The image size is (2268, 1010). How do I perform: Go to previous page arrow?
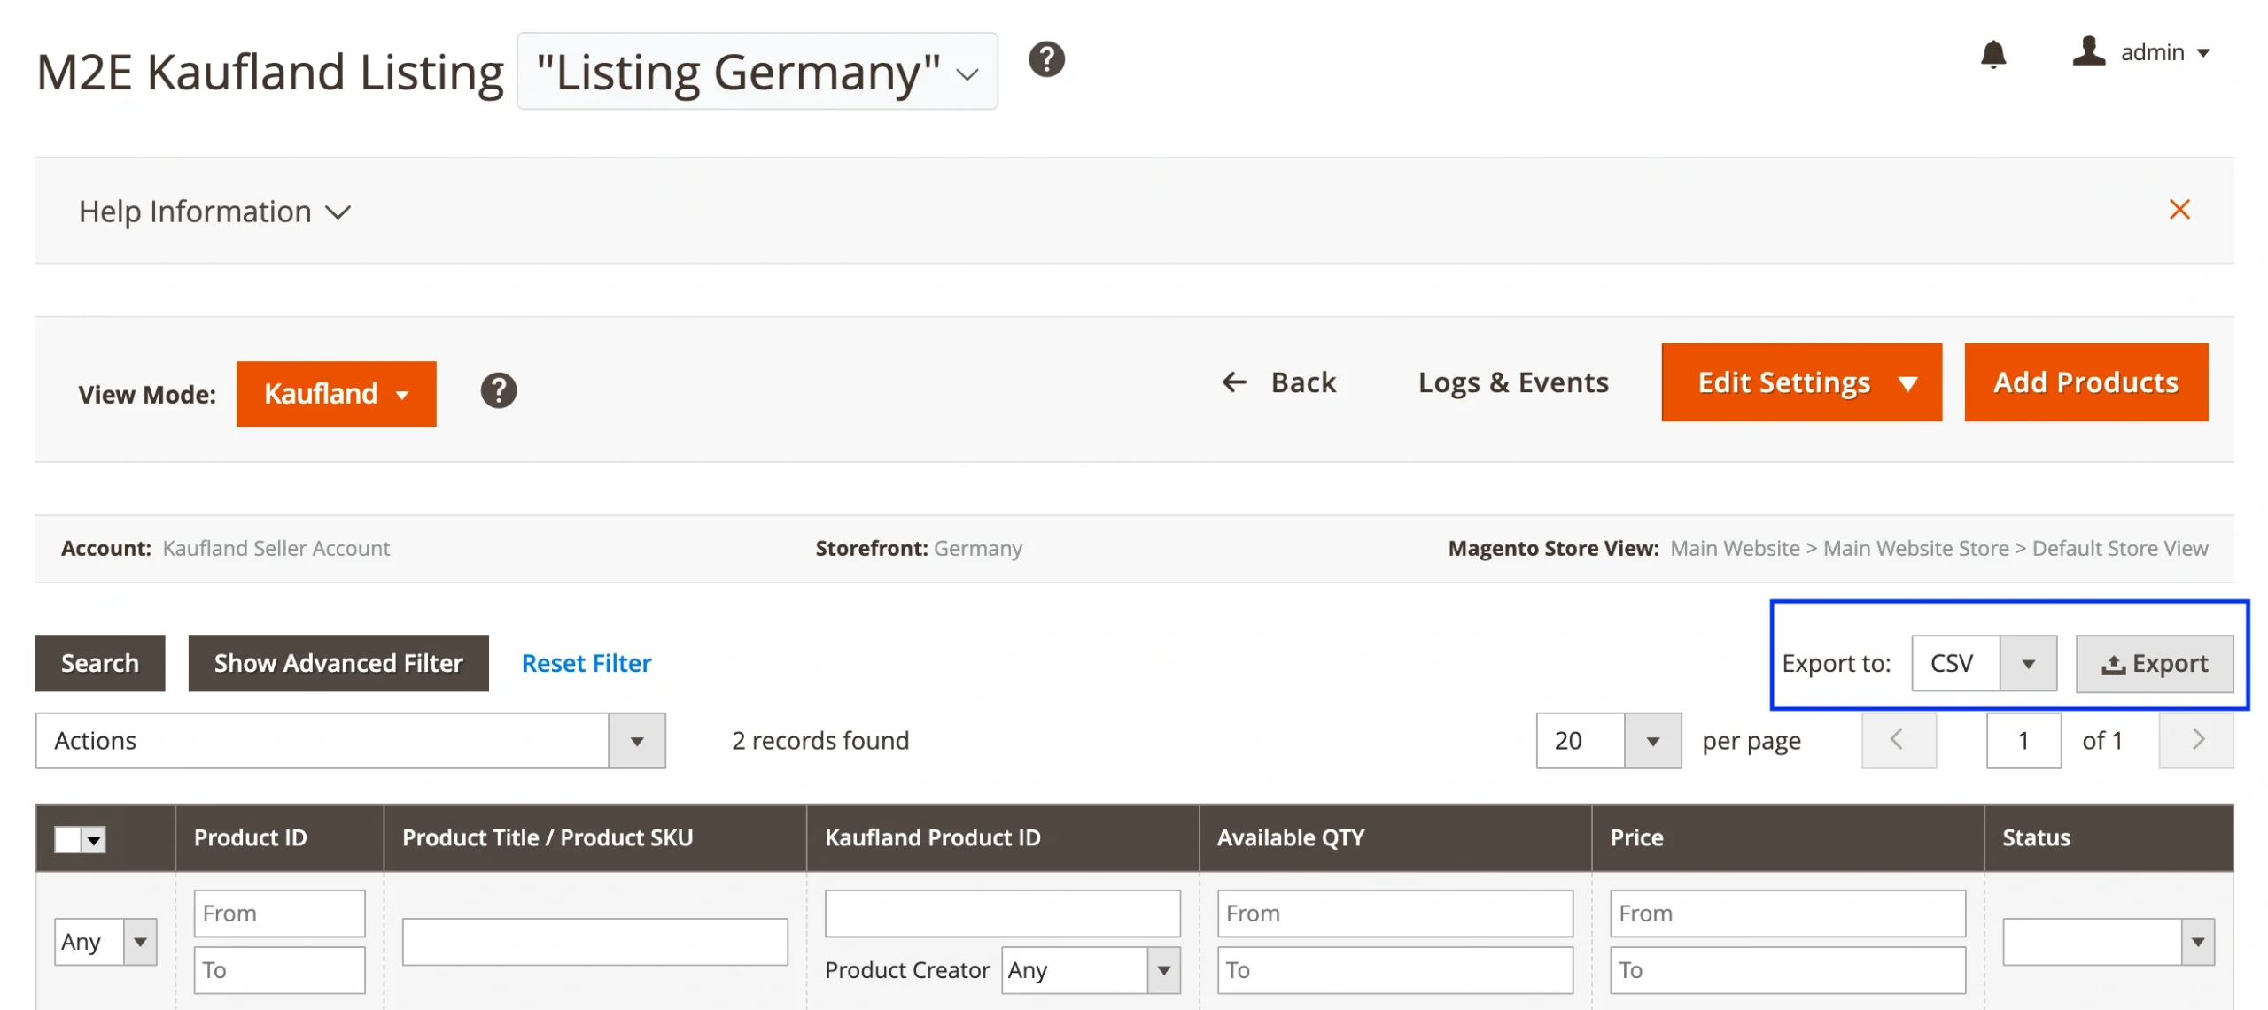click(1898, 740)
